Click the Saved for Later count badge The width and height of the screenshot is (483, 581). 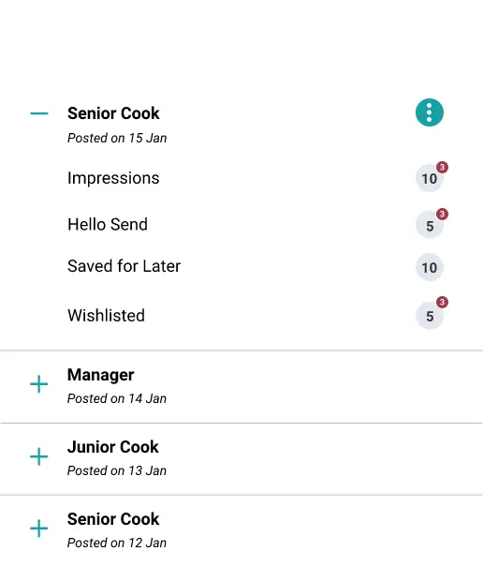coord(430,267)
